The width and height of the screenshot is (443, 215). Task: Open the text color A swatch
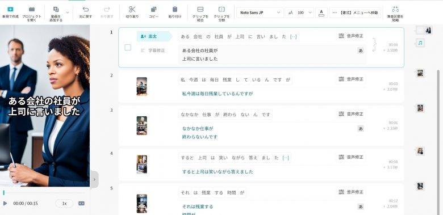[321, 12]
